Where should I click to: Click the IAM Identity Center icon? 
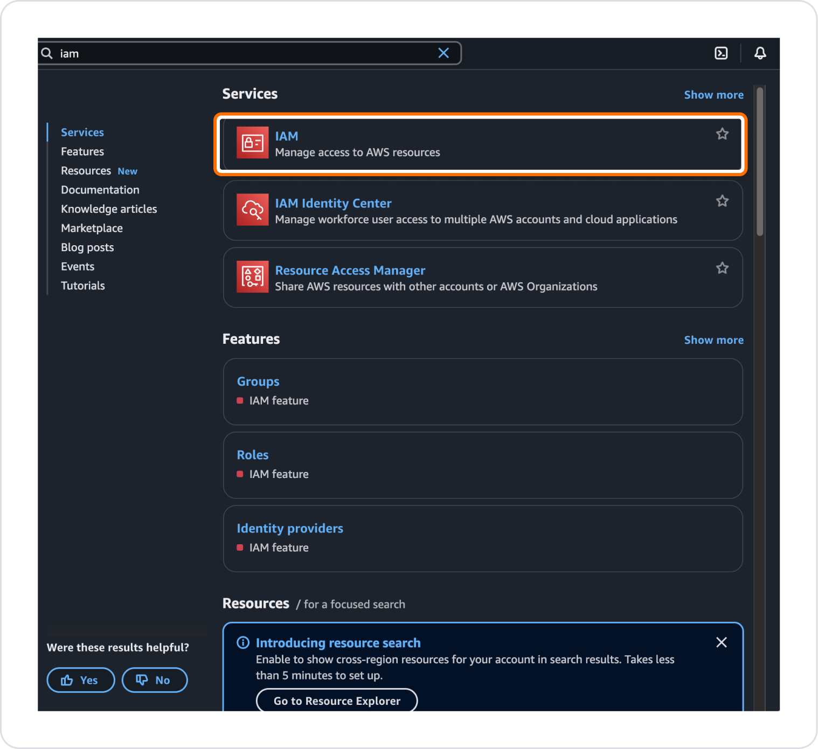click(x=253, y=210)
